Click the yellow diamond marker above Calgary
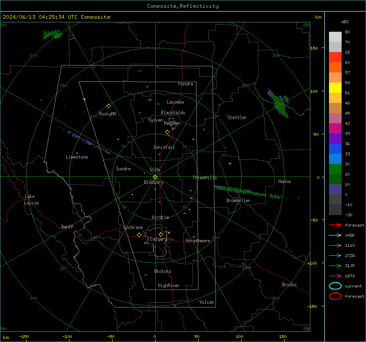Screen dimensions: 366x342 [161, 234]
